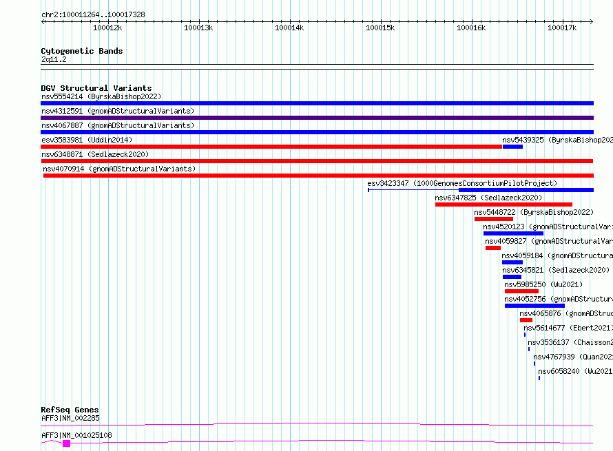Select the red bar under nsv5448722

494,219
